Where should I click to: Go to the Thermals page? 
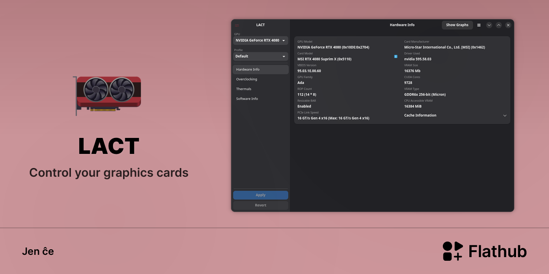pyautogui.click(x=260, y=89)
